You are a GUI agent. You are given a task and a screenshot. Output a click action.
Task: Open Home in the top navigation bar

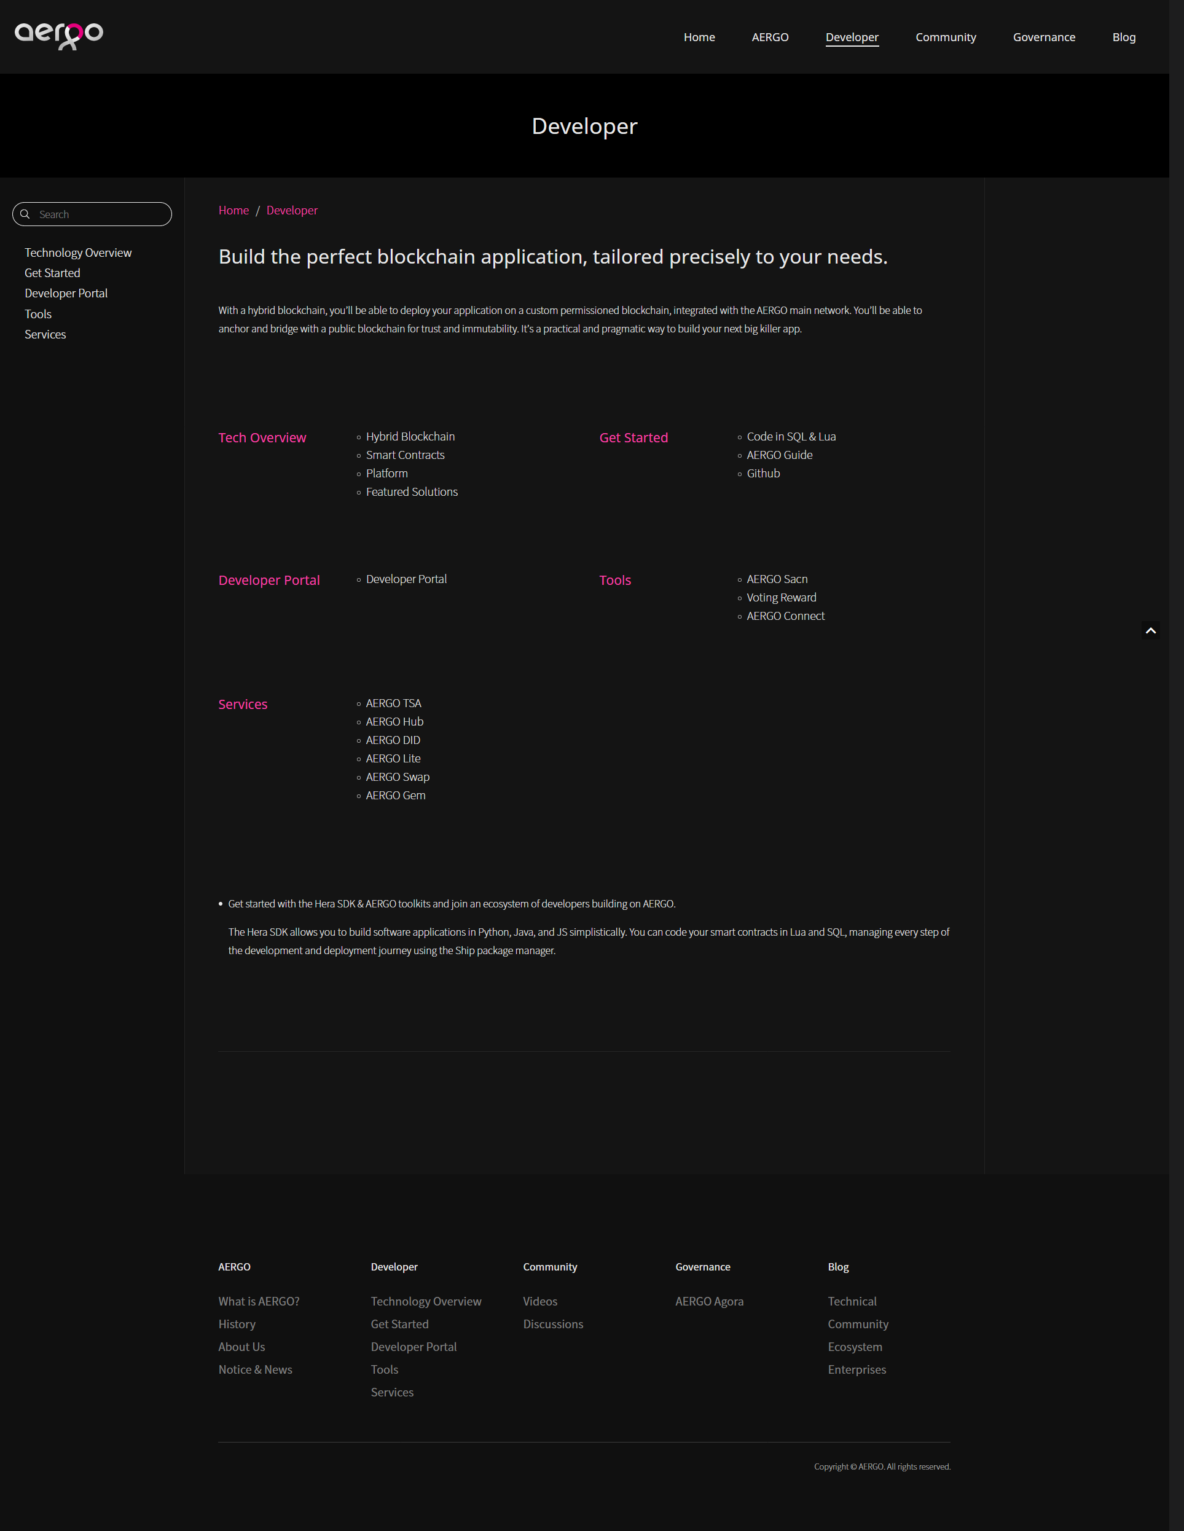(x=699, y=37)
